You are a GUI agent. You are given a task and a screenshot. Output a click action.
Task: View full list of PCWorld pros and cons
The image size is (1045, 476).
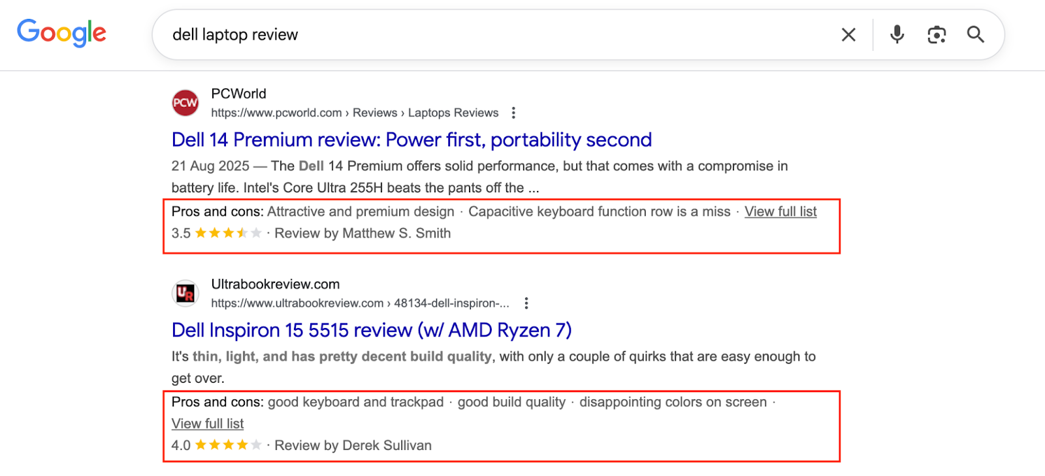tap(780, 211)
